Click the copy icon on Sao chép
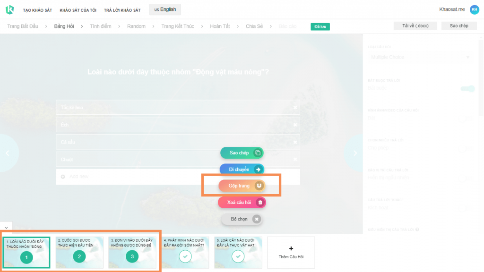 click(258, 153)
